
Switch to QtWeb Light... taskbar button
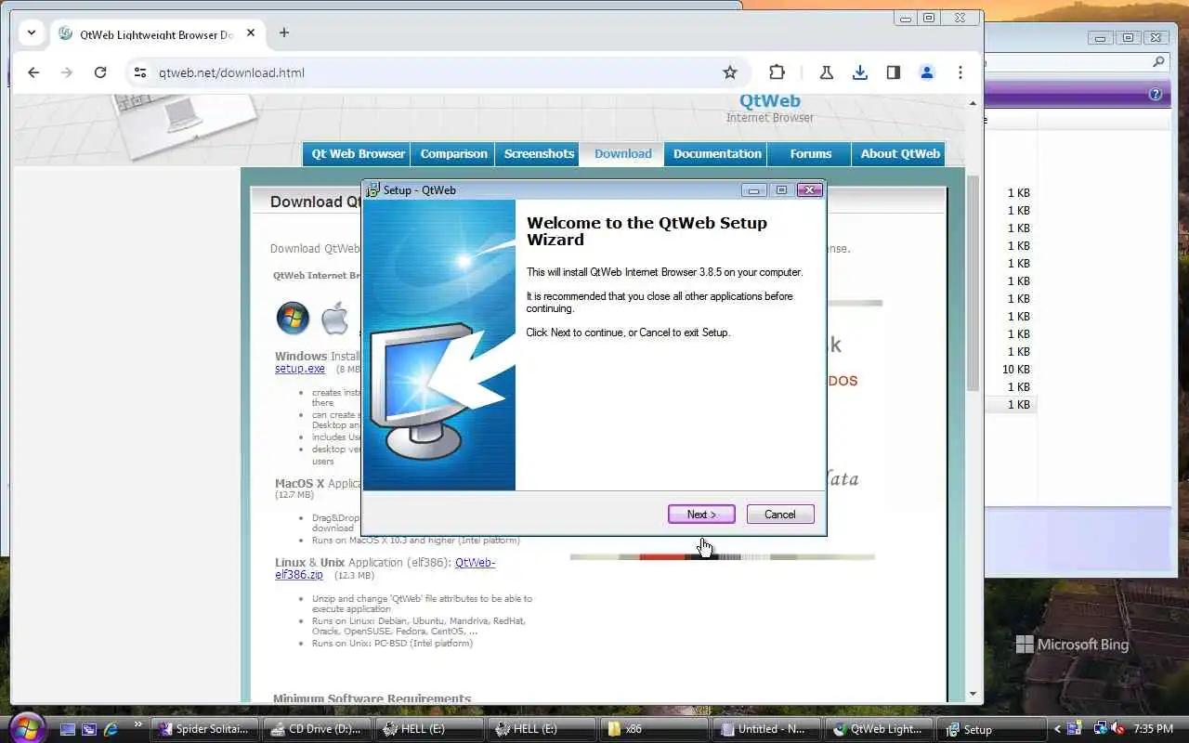point(879,729)
